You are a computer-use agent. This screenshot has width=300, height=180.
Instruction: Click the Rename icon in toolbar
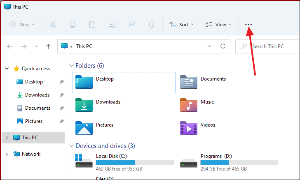[112, 24]
